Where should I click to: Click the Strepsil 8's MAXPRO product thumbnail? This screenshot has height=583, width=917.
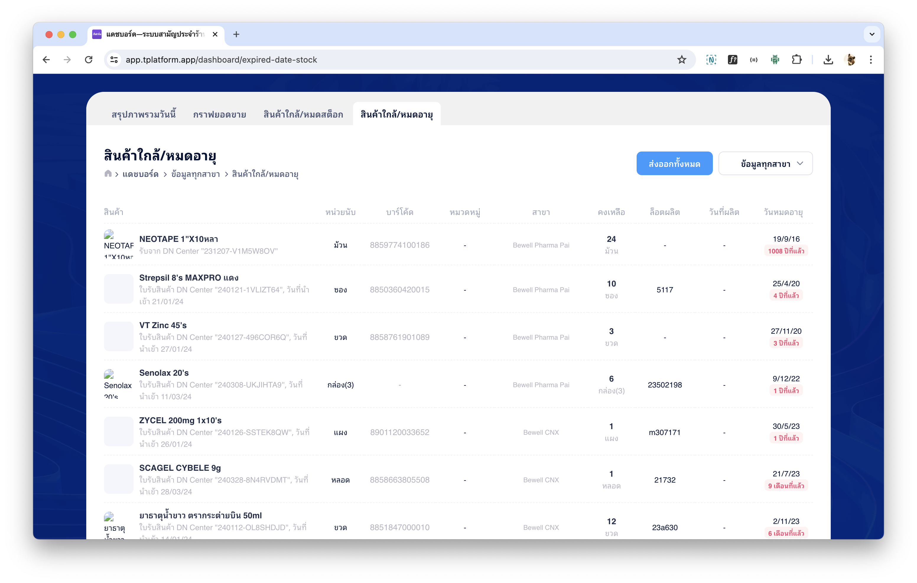pos(118,289)
